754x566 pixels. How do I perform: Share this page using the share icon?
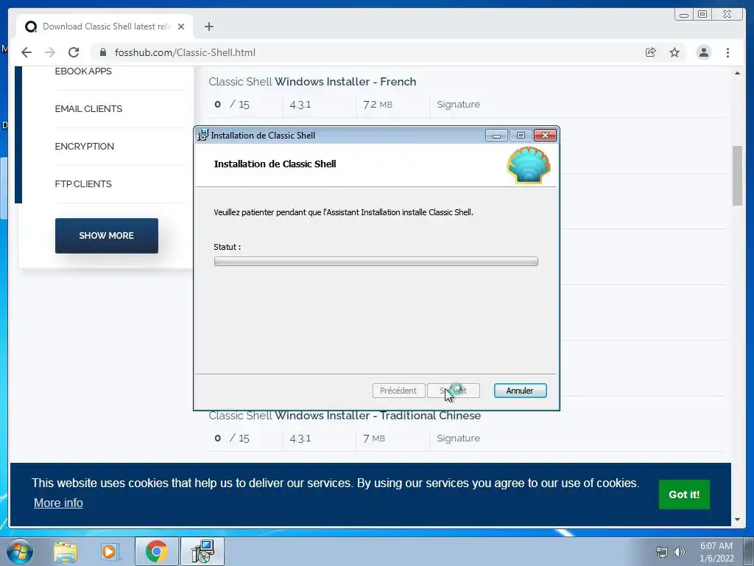tap(651, 52)
